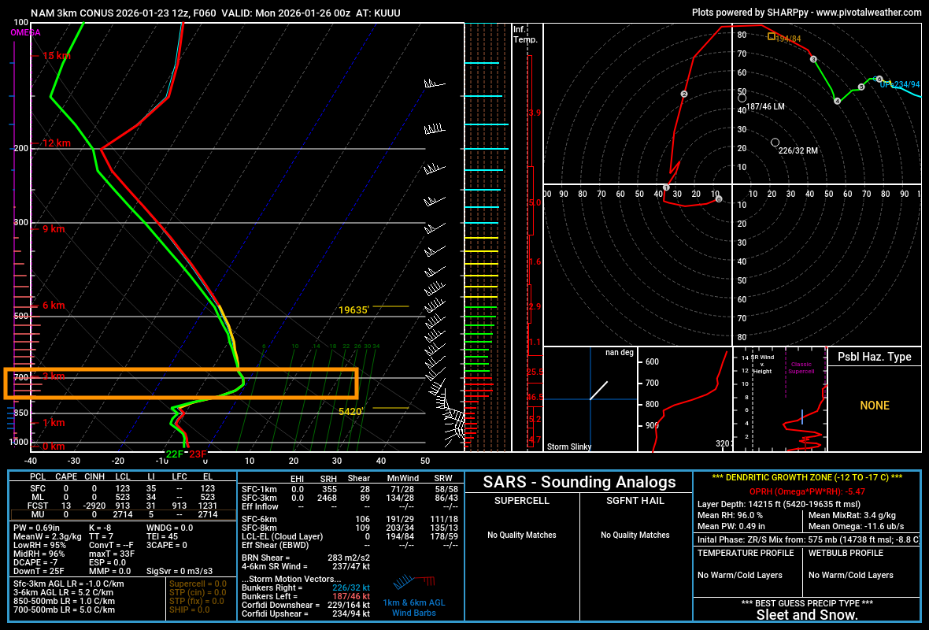The width and height of the screenshot is (929, 630).
Task: Click the OMEGA profile label
Action: point(25,33)
